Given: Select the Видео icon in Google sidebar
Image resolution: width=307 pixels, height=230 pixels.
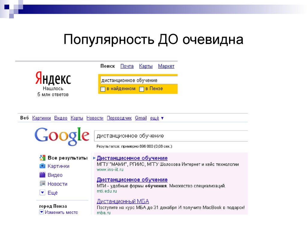Looking at the screenshot, I should click(x=42, y=175).
